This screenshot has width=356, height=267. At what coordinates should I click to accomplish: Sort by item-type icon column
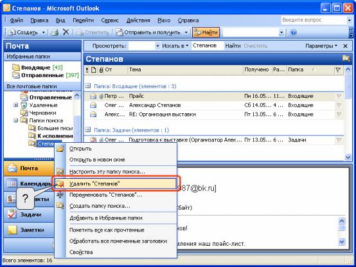click(x=94, y=69)
